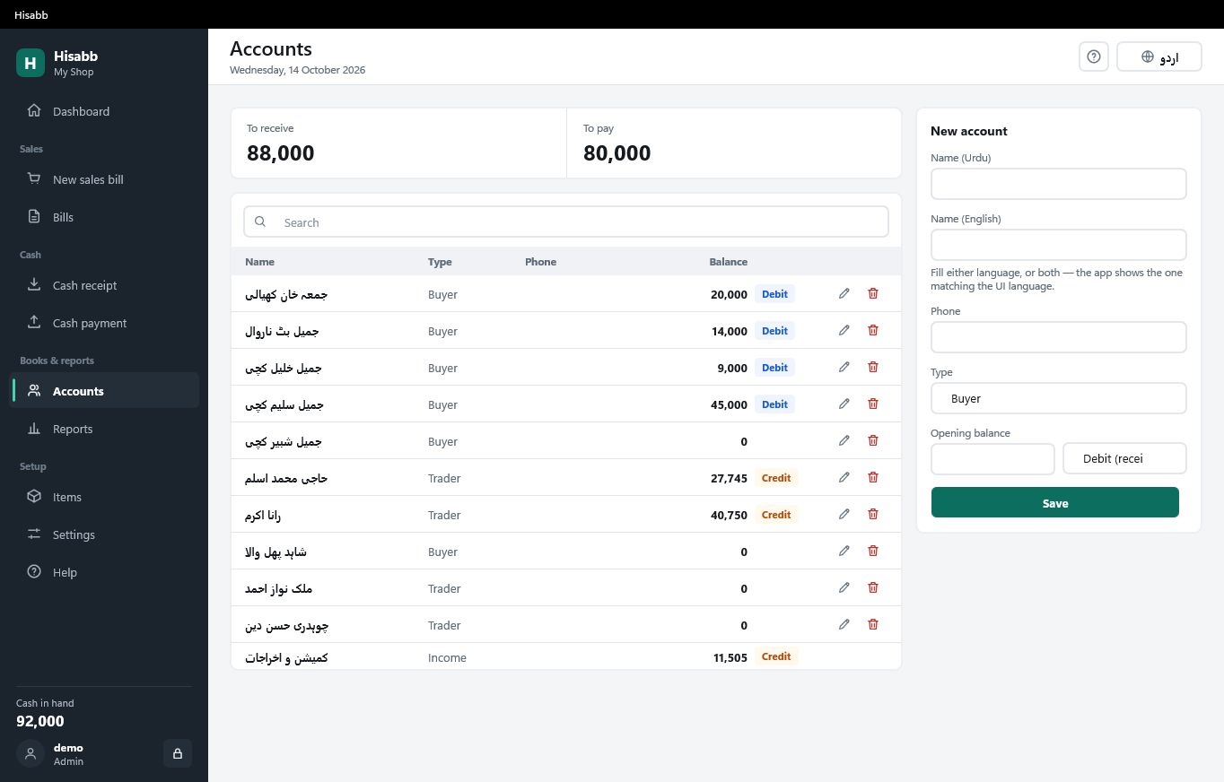Click the balance 45,000 cell
This screenshot has height=782, width=1224.
(729, 405)
